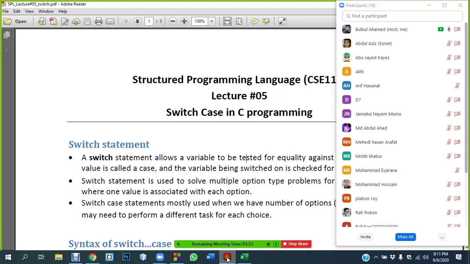Open Zoom from the taskbar
The height and width of the screenshot is (264, 470).
click(x=160, y=257)
